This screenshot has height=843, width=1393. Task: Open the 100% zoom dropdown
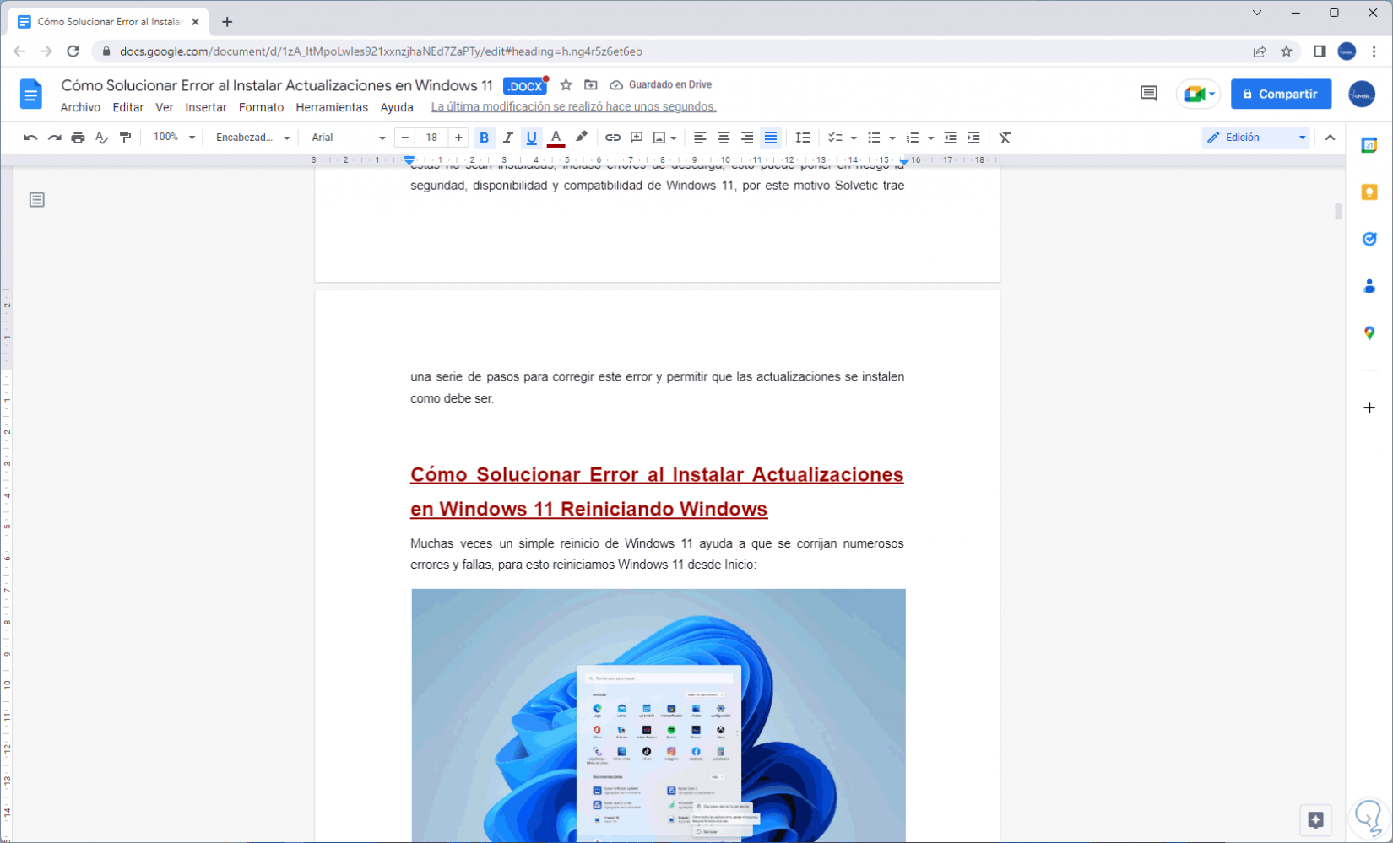(174, 138)
